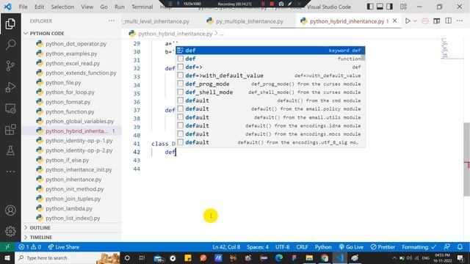
Task: Select 'default' from the cmd module
Action: point(270,100)
